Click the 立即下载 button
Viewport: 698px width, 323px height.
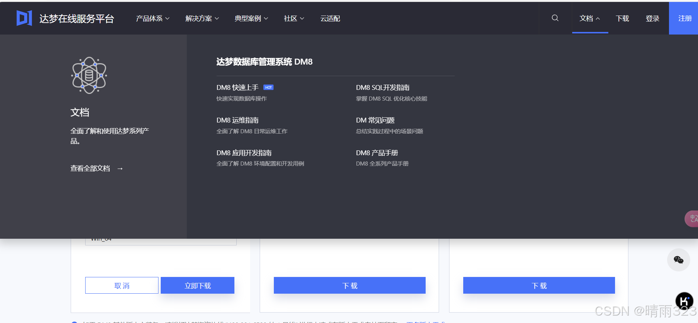coord(198,285)
